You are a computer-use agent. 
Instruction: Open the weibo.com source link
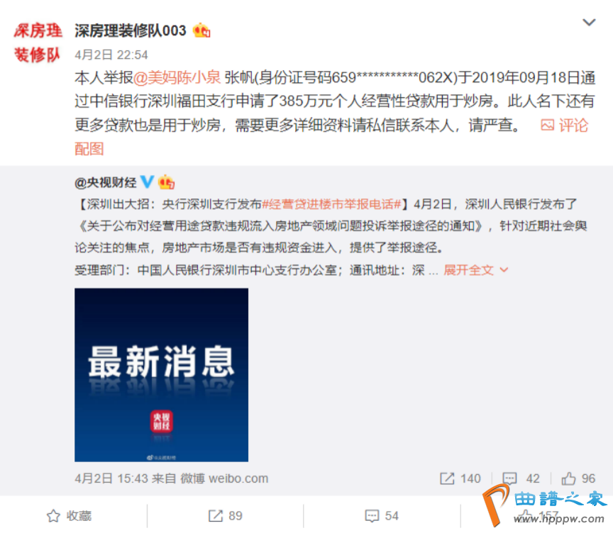[x=238, y=478]
